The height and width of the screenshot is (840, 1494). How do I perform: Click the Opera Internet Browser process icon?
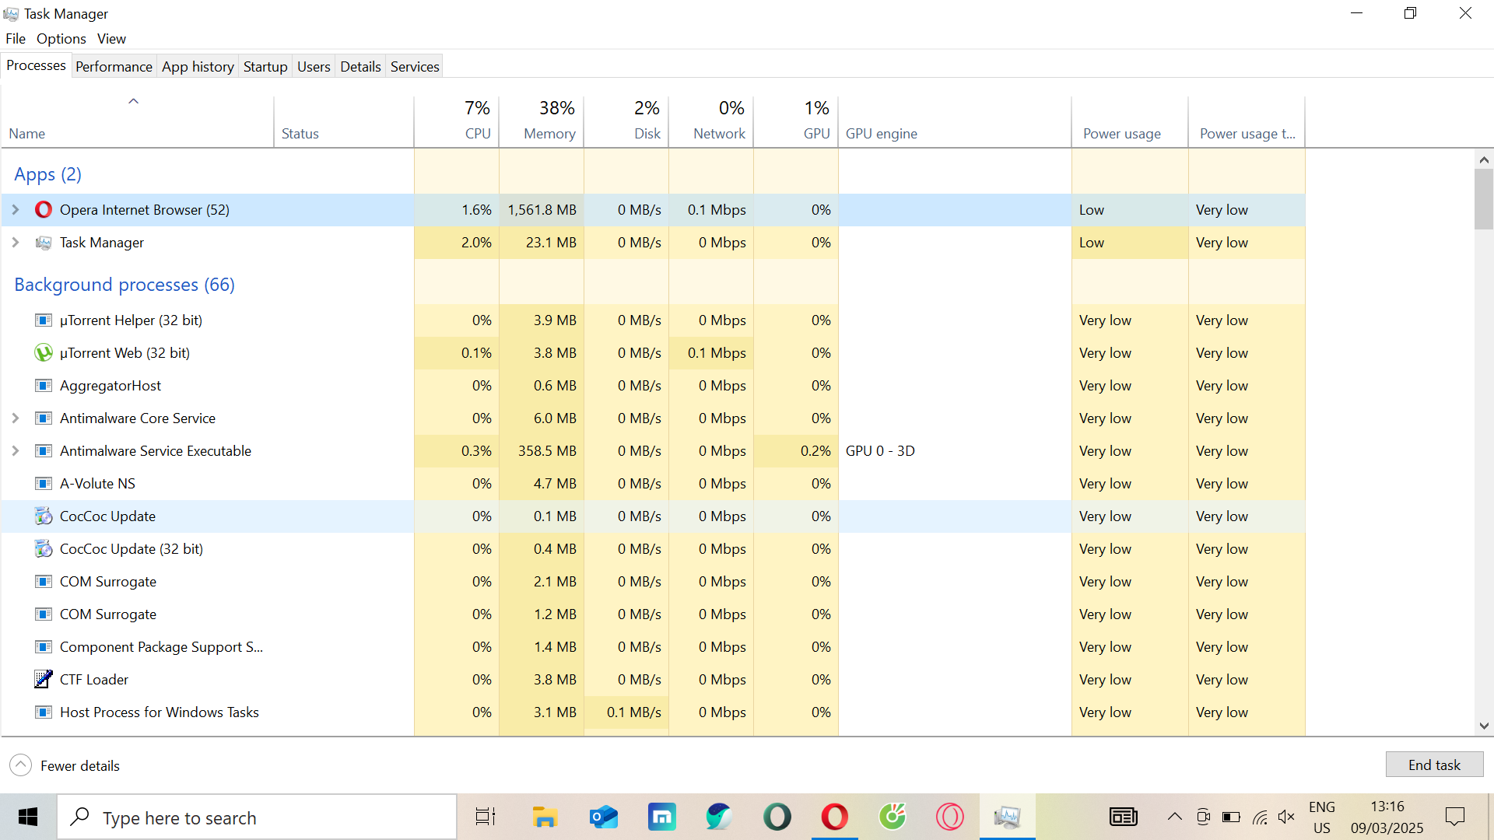44,210
